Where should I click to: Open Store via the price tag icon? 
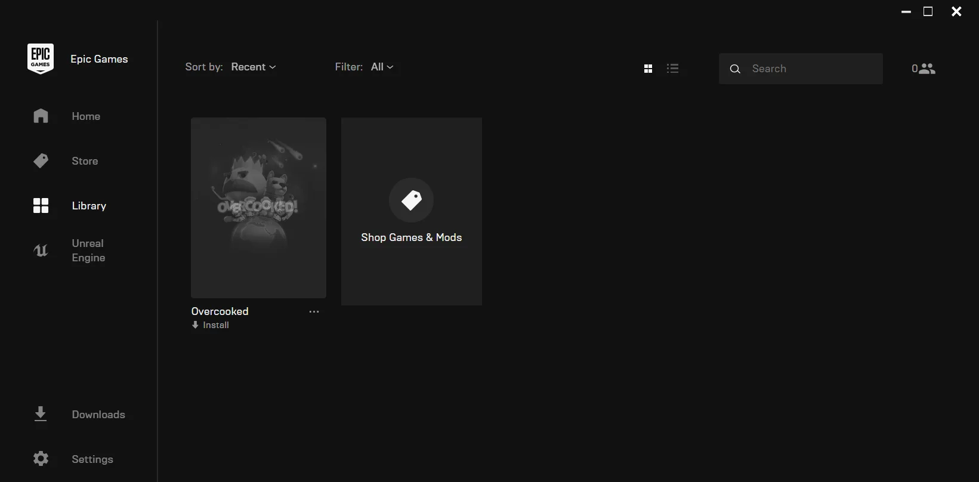click(41, 160)
